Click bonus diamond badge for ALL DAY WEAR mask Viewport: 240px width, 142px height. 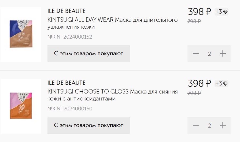(221, 12)
